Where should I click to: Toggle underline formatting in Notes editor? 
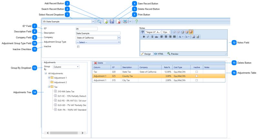point(152,37)
